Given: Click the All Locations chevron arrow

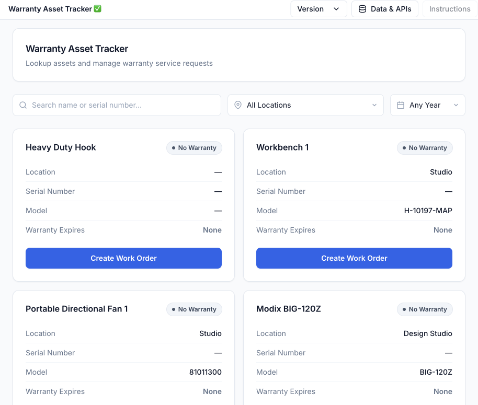Looking at the screenshot, I should 374,105.
